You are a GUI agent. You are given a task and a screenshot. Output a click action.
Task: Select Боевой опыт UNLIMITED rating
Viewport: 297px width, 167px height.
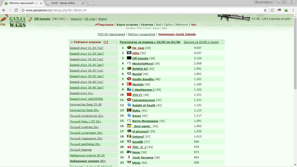click(86, 99)
